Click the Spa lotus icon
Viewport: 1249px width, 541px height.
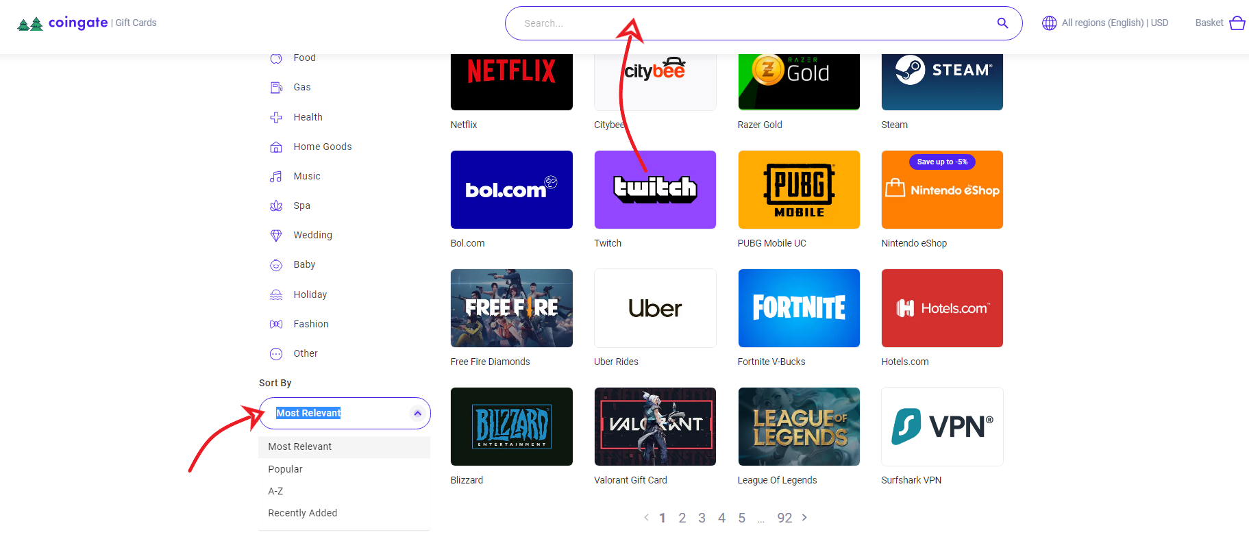pyautogui.click(x=276, y=205)
